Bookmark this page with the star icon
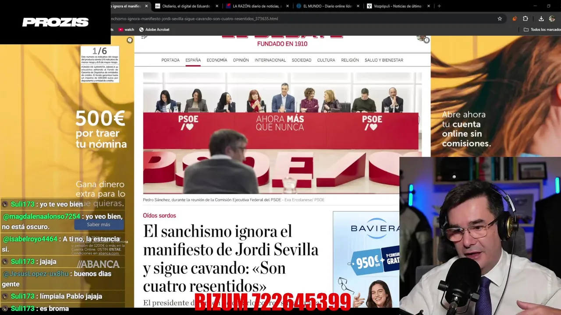Screen dimensions: 561x315 pos(500,19)
